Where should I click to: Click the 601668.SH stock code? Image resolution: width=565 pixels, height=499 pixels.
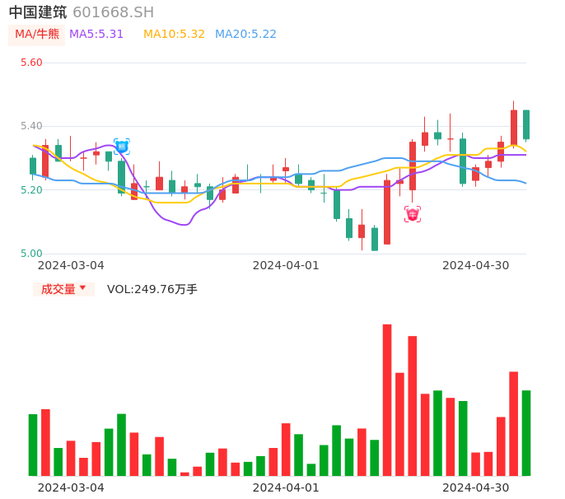pyautogui.click(x=113, y=12)
